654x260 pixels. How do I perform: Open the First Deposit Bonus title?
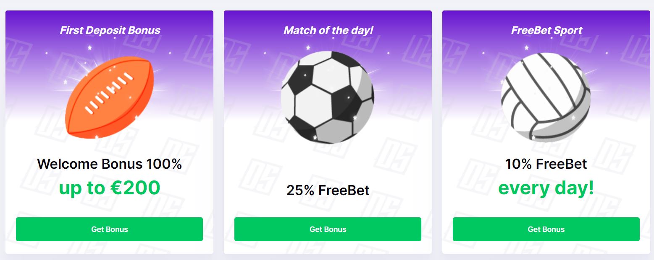[110, 30]
